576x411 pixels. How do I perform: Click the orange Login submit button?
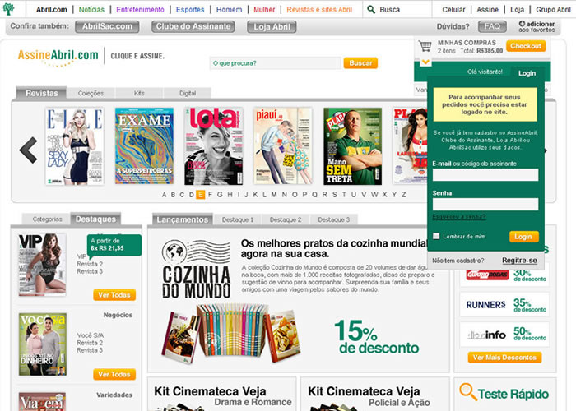(523, 237)
